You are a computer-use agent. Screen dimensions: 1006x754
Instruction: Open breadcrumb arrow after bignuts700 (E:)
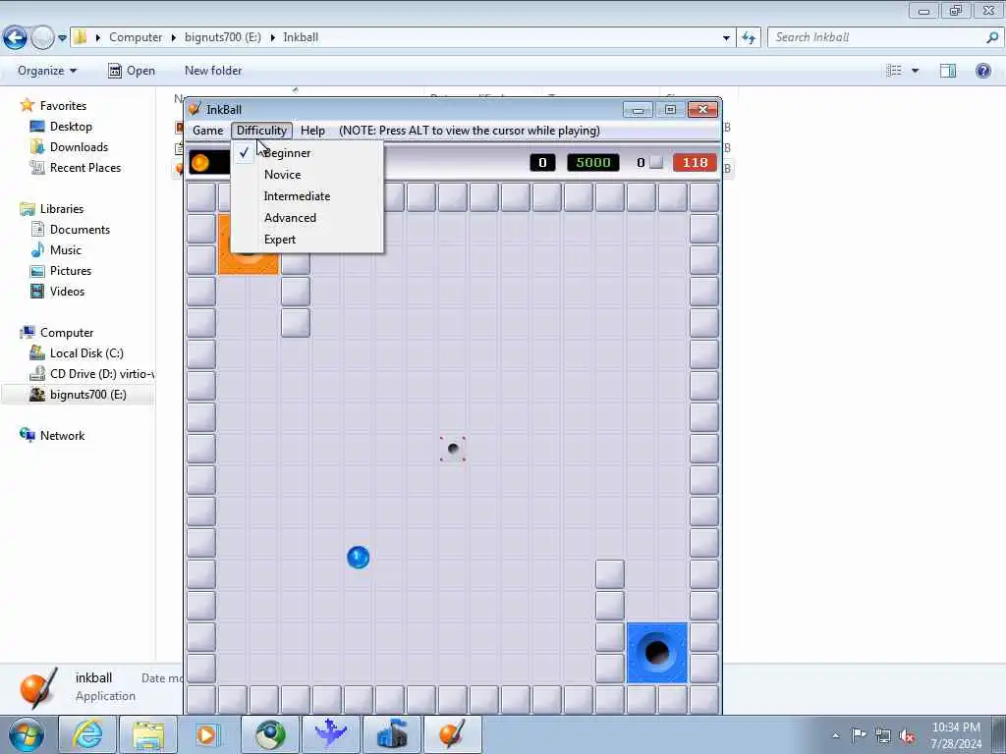tap(273, 38)
